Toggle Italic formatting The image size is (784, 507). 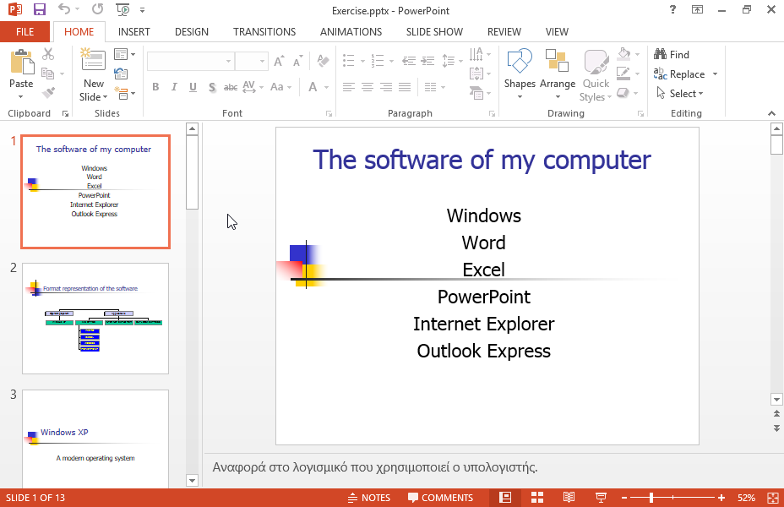pos(174,87)
